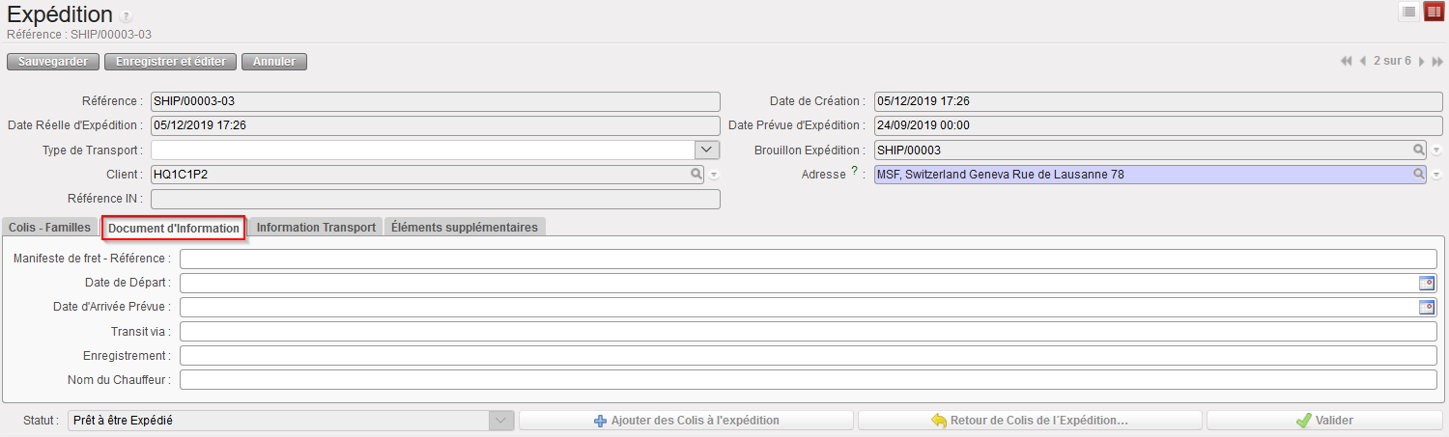Go to last record arrow
This screenshot has width=1449, height=437.
(1437, 61)
